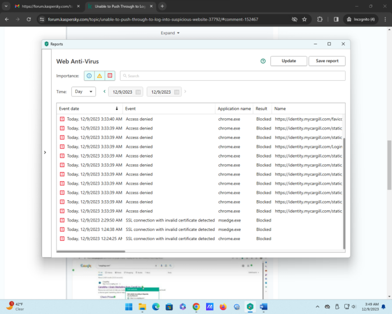Screen dimensions: 392x314
Task: Open Microsoft Edge from the taskbar
Action: [x=156, y=307]
